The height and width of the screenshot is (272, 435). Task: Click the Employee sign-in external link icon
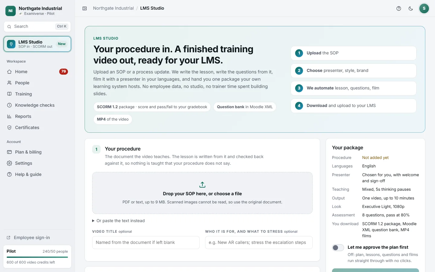(x=8, y=238)
